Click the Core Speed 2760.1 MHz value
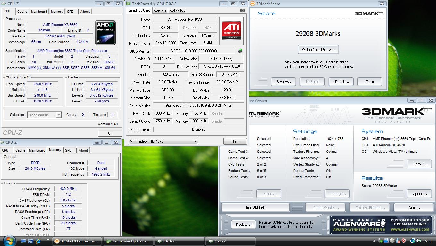The width and height of the screenshot is (436, 246). tap(42, 84)
